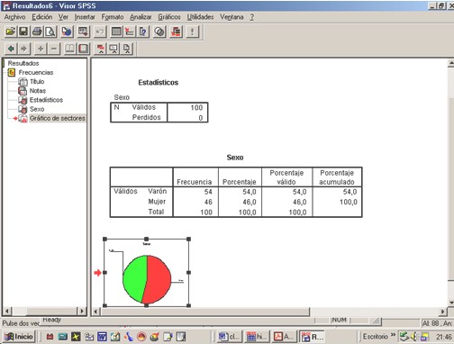The image size is (454, 344).
Task: Click the Go to Case icon
Action: click(x=130, y=32)
